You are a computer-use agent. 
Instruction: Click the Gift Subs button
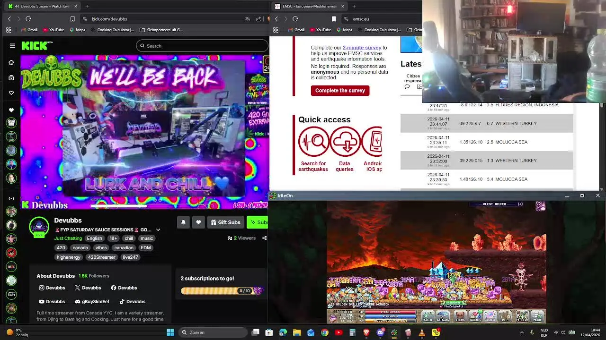226,222
